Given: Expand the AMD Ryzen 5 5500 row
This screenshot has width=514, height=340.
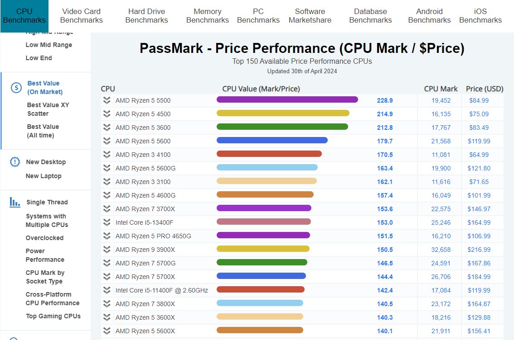Looking at the screenshot, I should click(107, 100).
